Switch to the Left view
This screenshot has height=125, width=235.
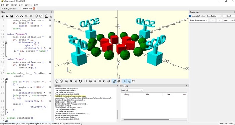click(100, 81)
